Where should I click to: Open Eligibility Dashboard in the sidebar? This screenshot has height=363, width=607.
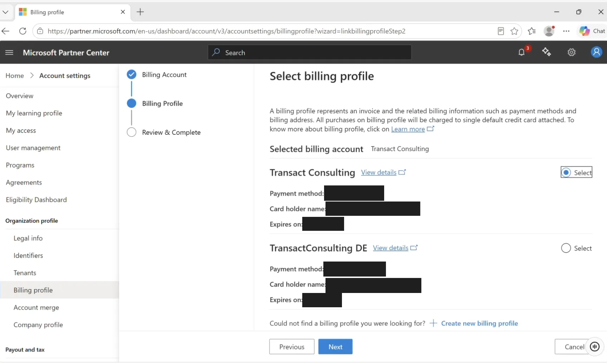click(x=36, y=200)
